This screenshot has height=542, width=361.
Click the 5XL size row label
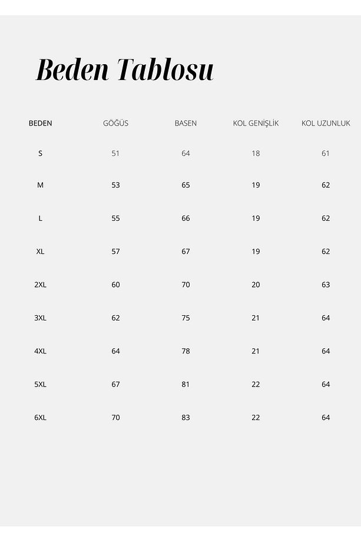pyautogui.click(x=41, y=384)
